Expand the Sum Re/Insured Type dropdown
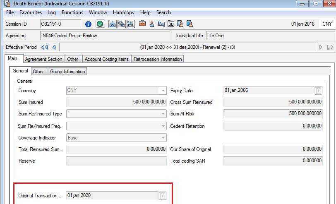The image size is (336, 204). [163, 114]
